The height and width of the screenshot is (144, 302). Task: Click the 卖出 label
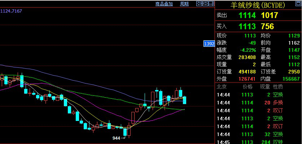(222, 15)
